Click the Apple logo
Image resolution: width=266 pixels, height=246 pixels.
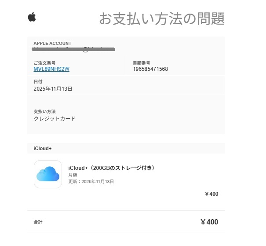(32, 17)
